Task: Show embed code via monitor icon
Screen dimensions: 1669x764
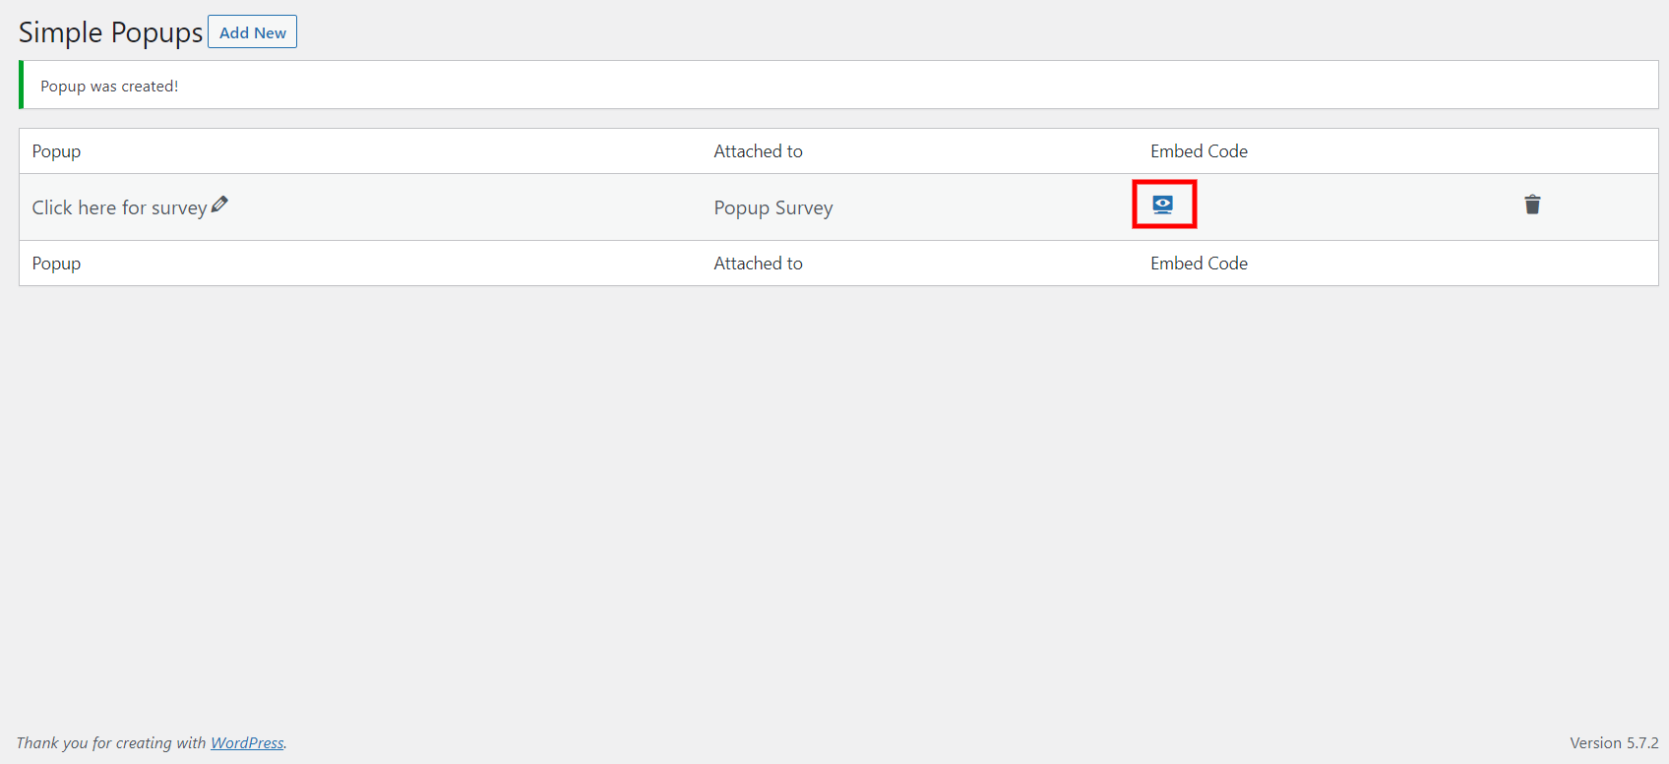Action: pyautogui.click(x=1163, y=205)
